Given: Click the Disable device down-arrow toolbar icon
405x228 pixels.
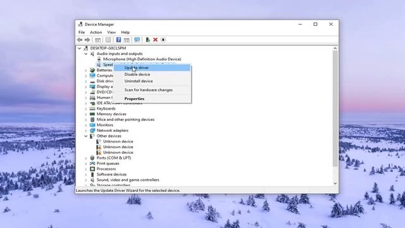Looking at the screenshot, I should pos(163,40).
